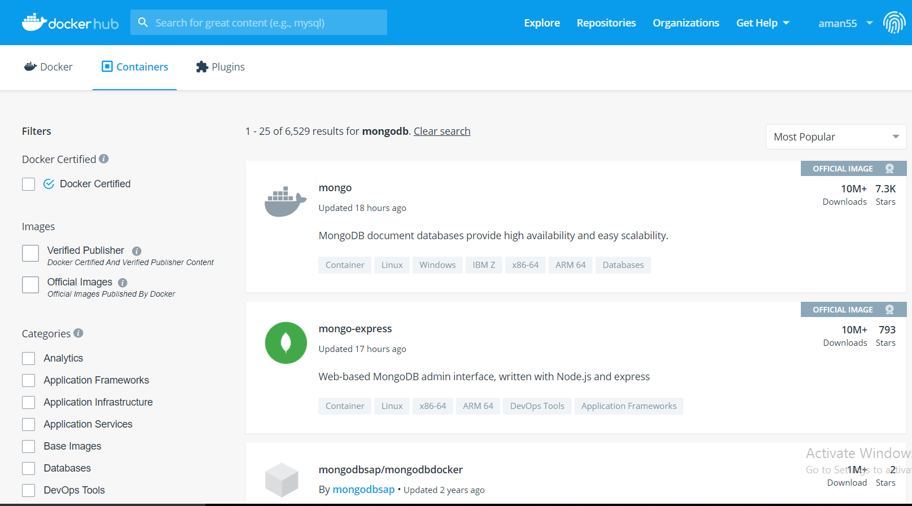Open Organizations in the top navigation
The height and width of the screenshot is (506, 912).
pyautogui.click(x=686, y=23)
